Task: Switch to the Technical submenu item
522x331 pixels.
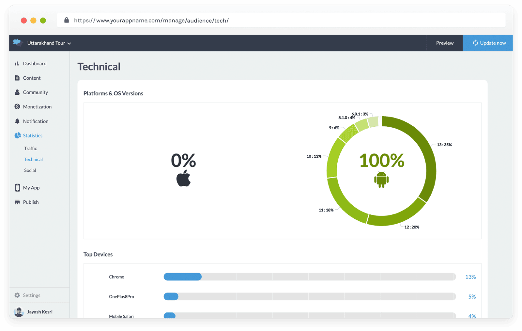Action: coord(33,159)
